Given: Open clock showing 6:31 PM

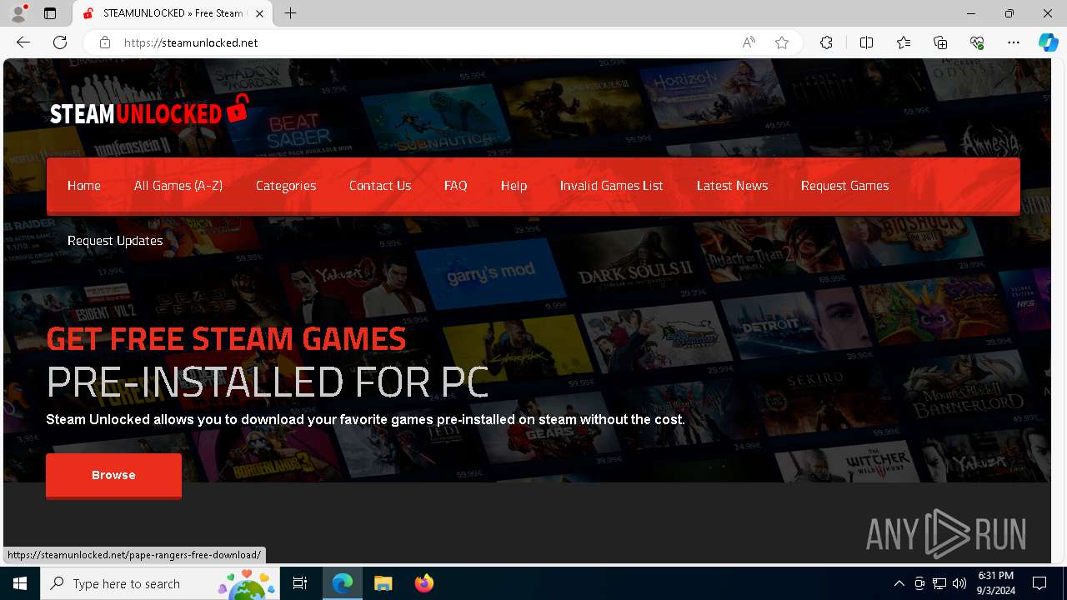Looking at the screenshot, I should (x=996, y=583).
